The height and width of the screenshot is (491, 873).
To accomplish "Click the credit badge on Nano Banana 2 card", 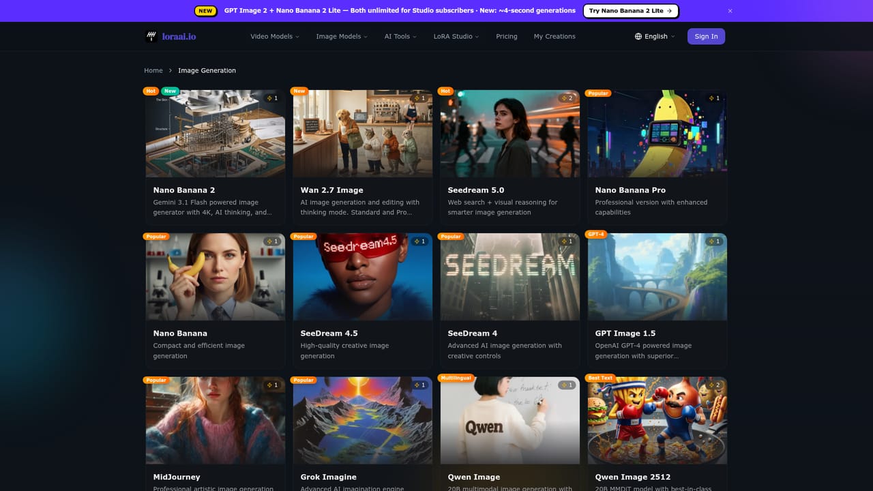I will [x=272, y=98].
